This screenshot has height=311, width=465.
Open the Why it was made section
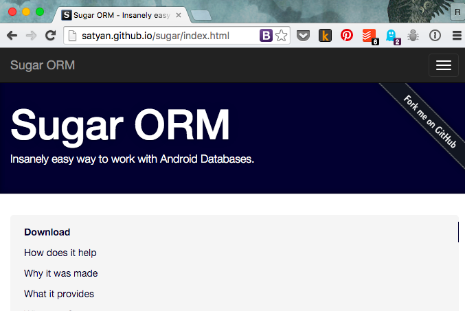[61, 273]
